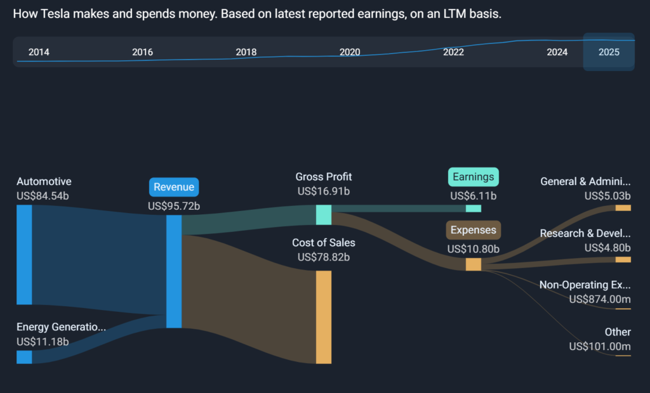Select the blue Energy Generation node bar
This screenshot has height=393, width=650.
coord(24,357)
